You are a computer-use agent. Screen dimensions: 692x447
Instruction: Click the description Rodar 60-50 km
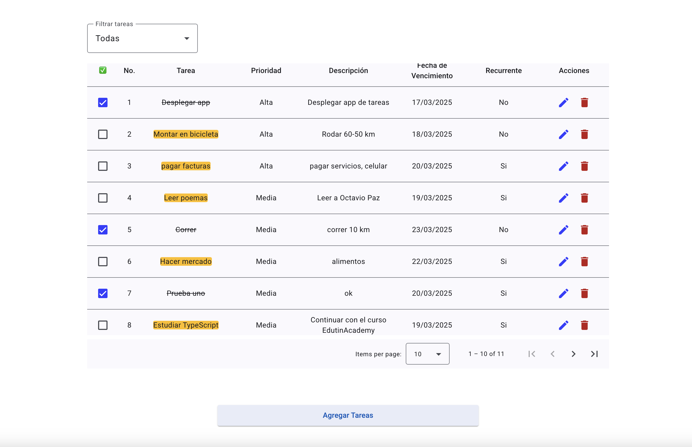pos(348,134)
